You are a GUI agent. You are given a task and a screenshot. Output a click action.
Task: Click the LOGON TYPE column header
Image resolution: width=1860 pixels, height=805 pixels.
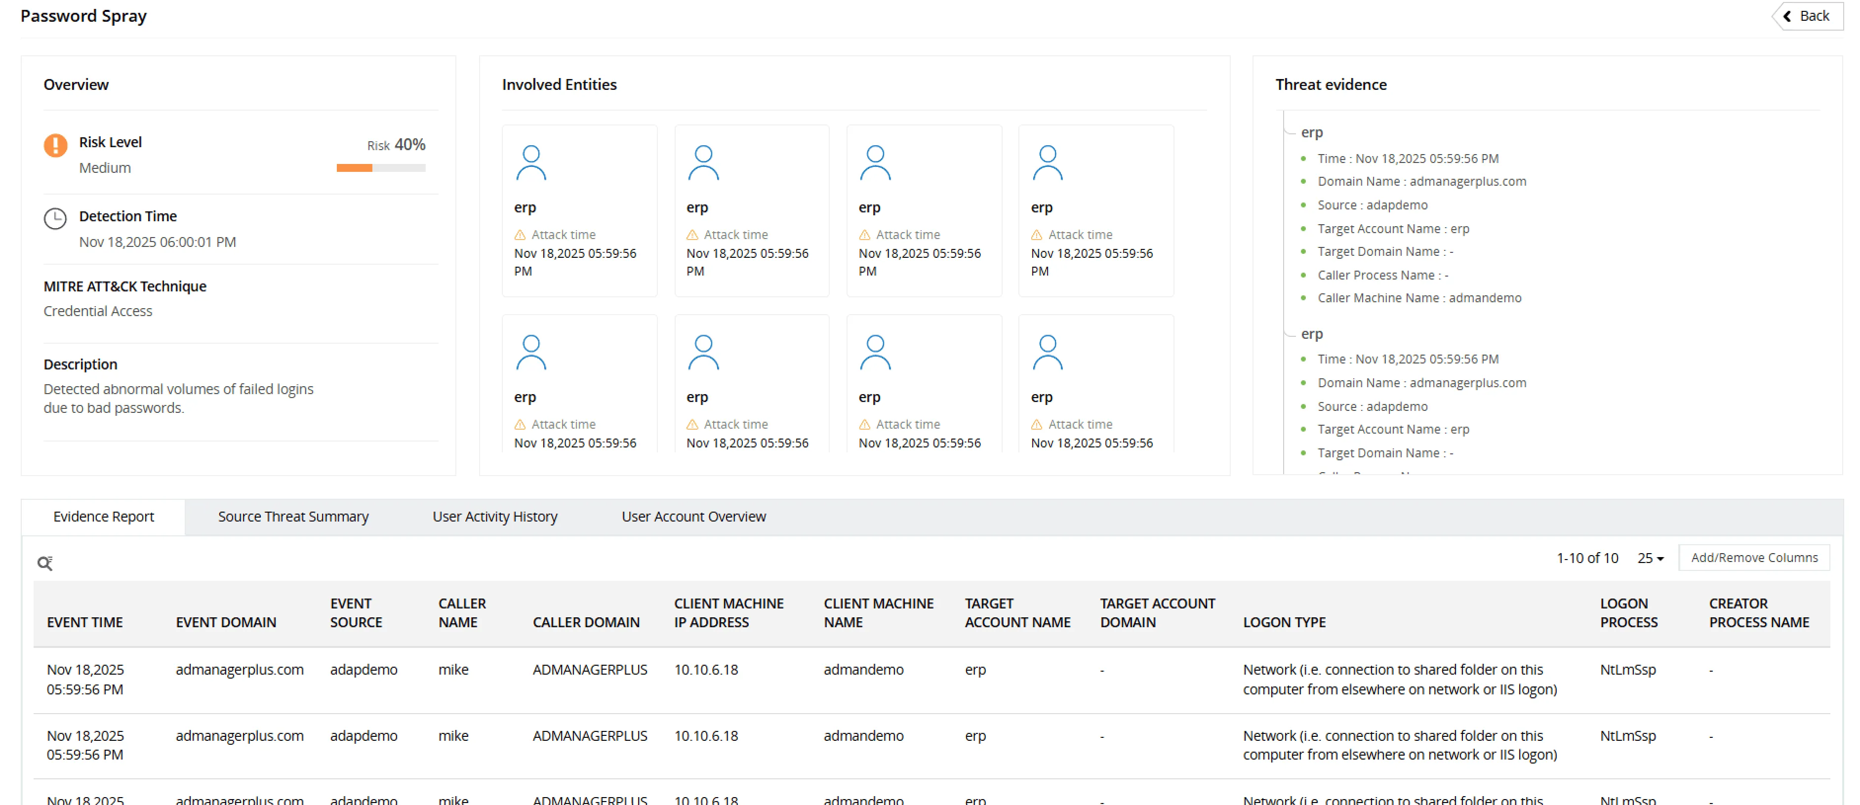[1285, 622]
